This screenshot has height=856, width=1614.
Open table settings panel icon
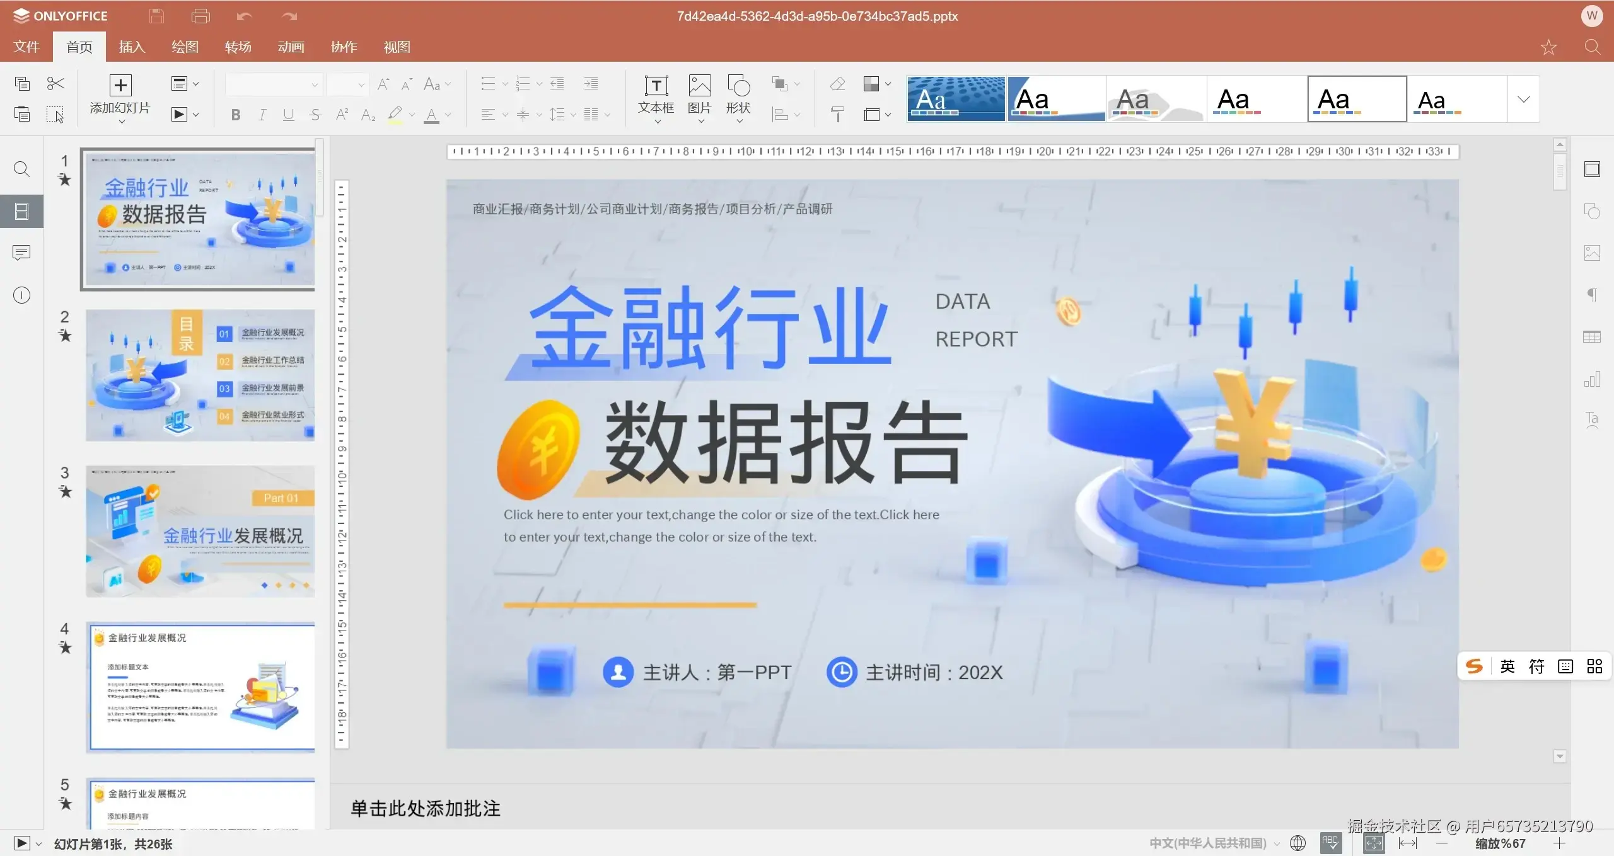(1593, 337)
